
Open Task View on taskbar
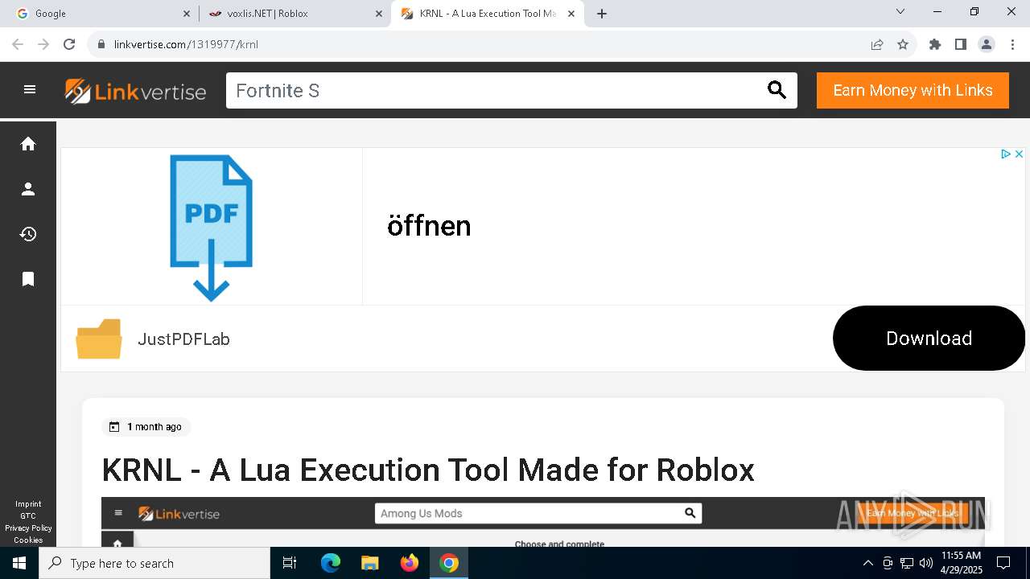click(x=290, y=563)
